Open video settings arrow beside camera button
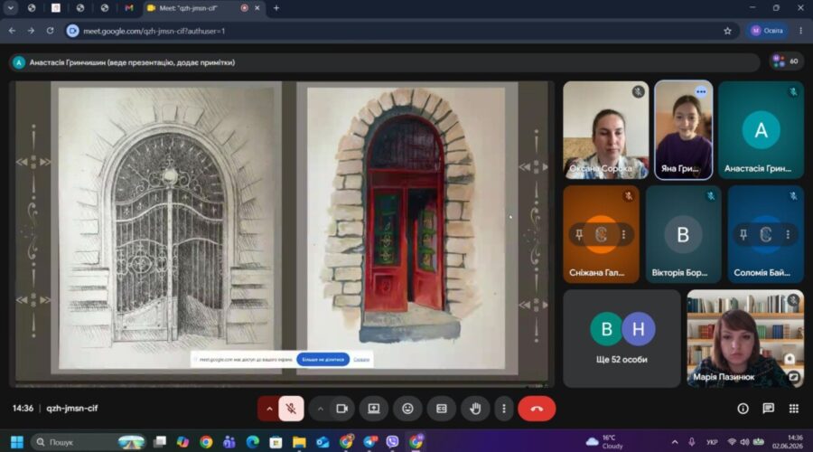This screenshot has height=452, width=813. pyautogui.click(x=321, y=409)
